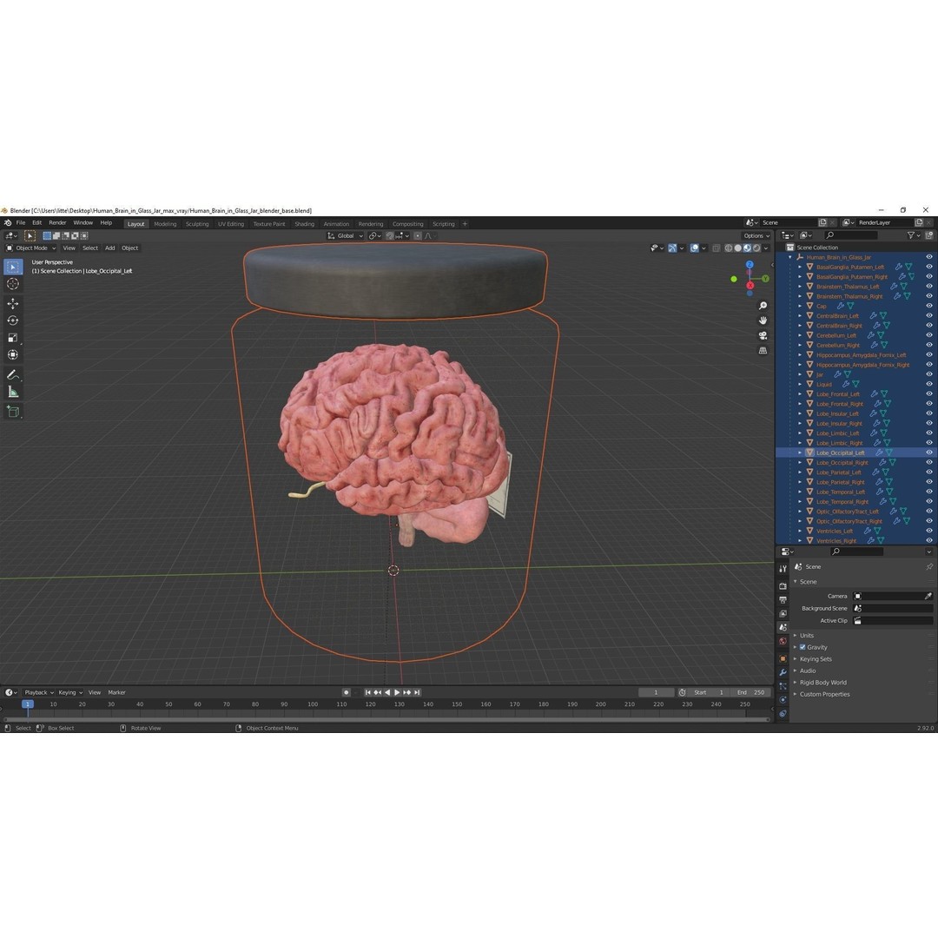Click the eyedropper in the Camera field
Image resolution: width=938 pixels, height=938 pixels.
(x=928, y=596)
